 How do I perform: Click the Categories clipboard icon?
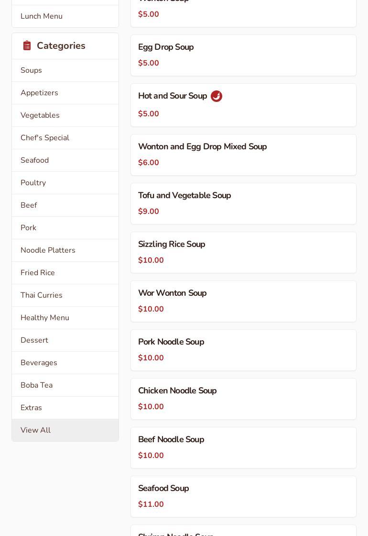tap(27, 46)
